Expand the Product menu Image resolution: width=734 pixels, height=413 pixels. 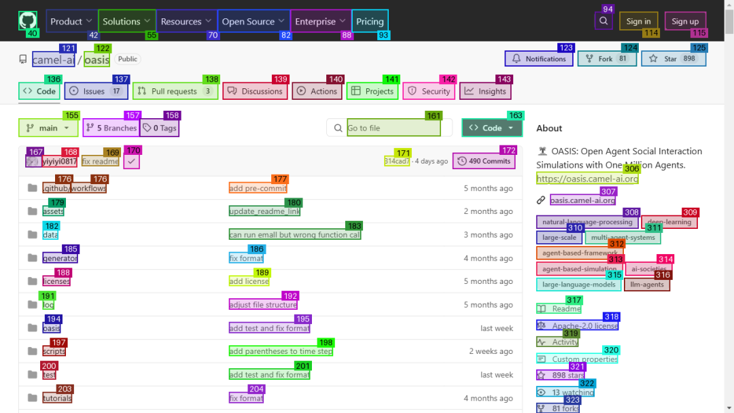pos(71,22)
